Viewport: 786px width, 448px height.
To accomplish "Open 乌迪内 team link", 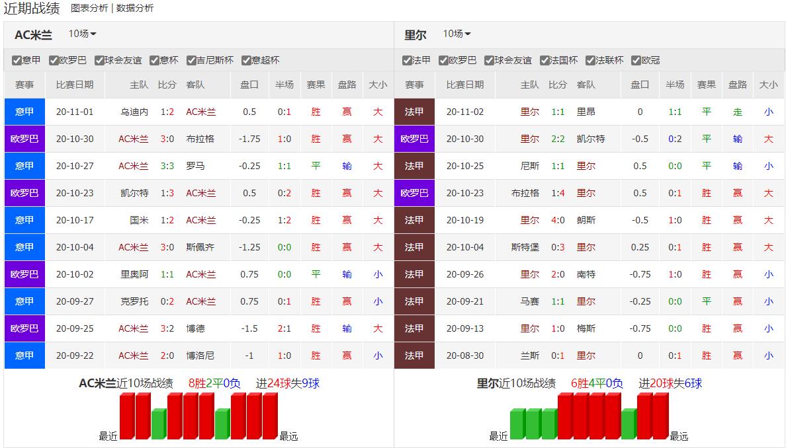I will pos(135,112).
